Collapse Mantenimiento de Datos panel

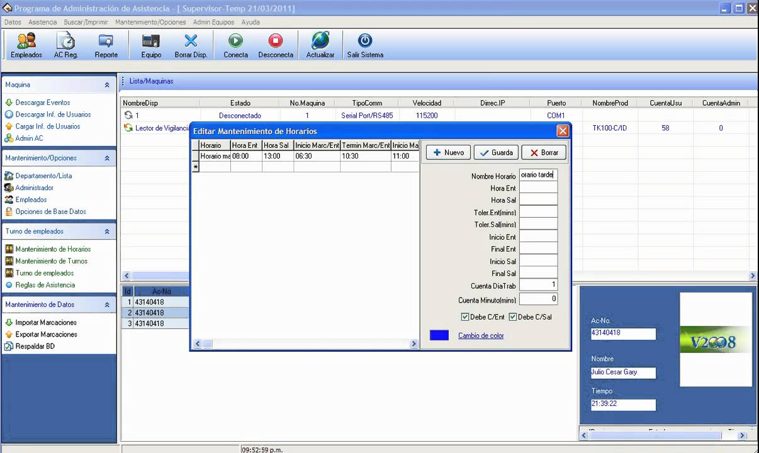(107, 305)
